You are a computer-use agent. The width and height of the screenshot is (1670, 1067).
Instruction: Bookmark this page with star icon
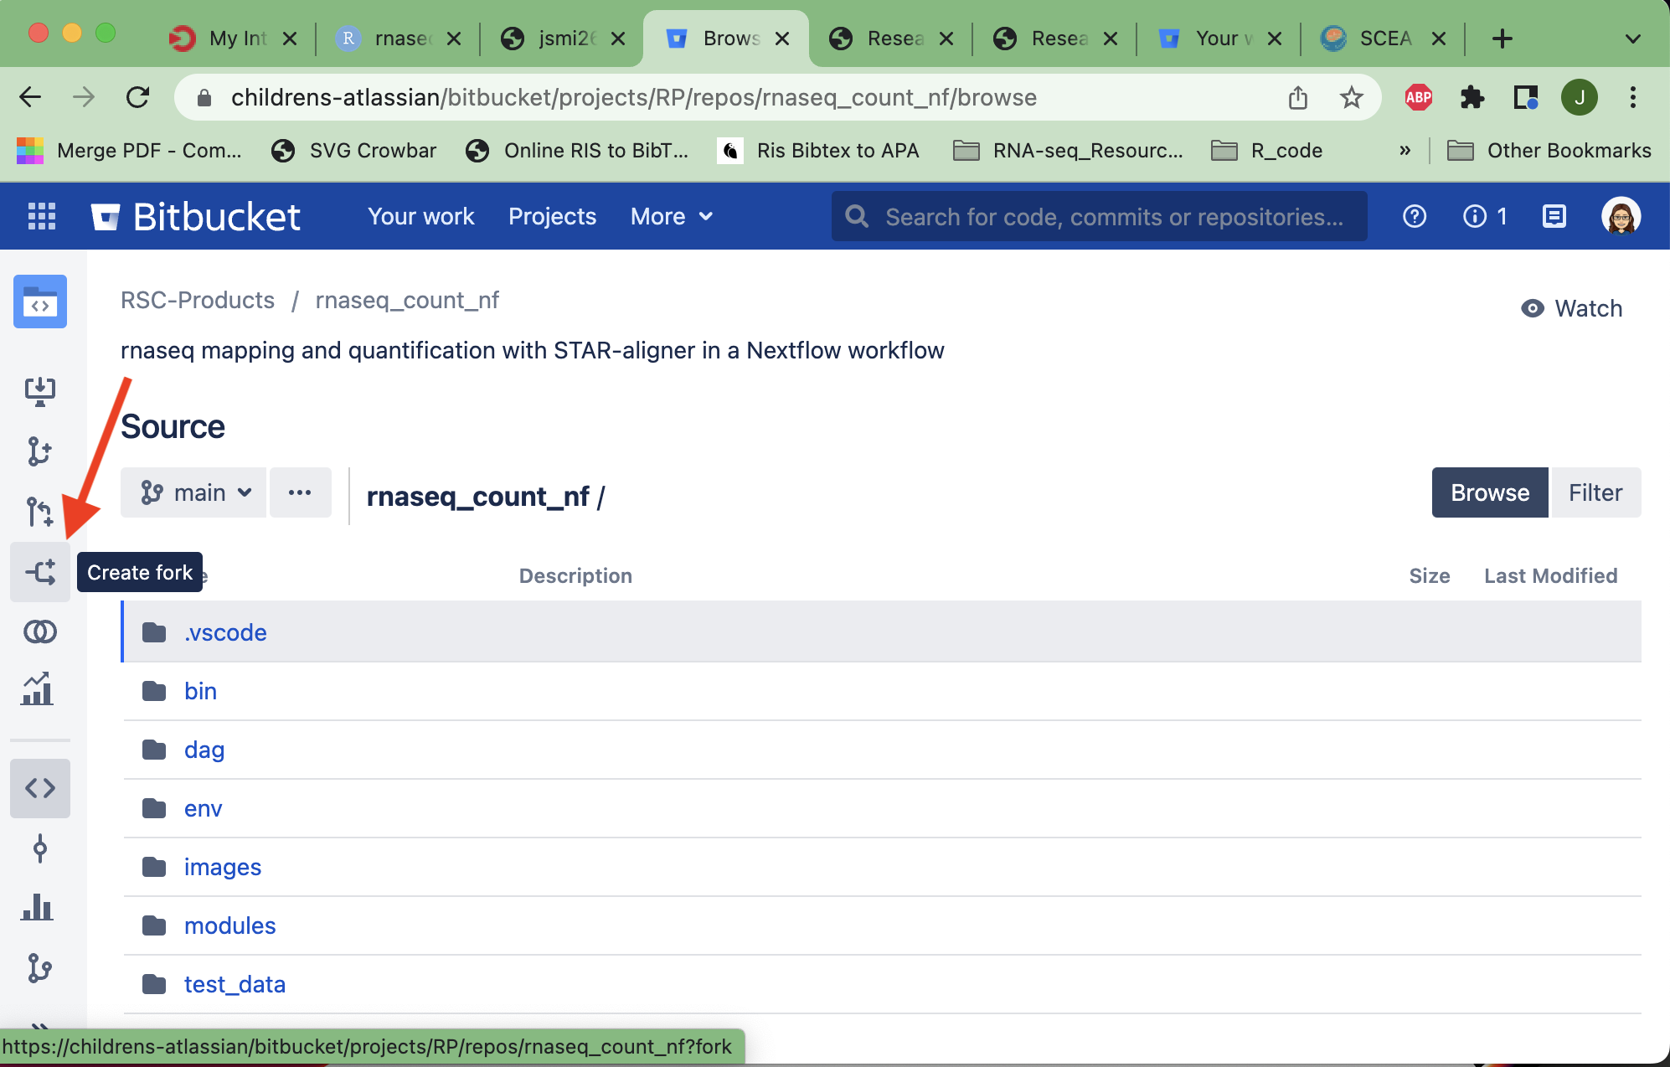coord(1351,97)
